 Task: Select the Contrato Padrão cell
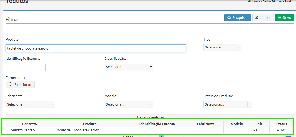coord(29,130)
